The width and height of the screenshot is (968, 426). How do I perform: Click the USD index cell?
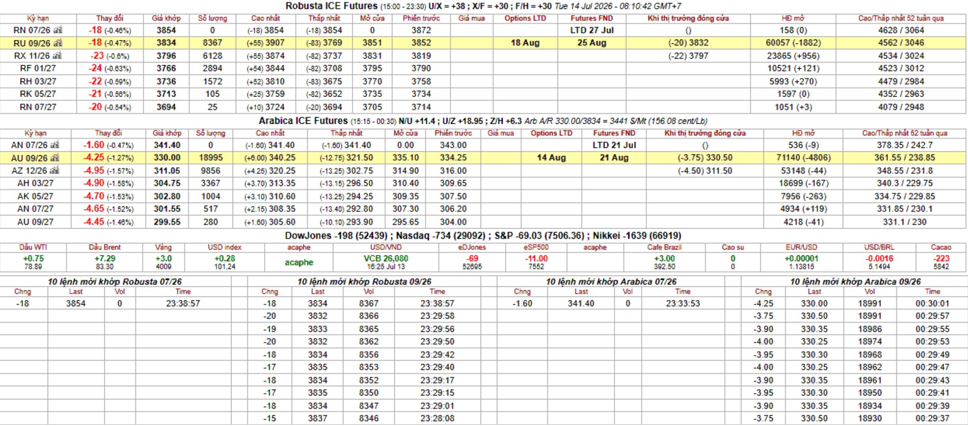[x=225, y=262]
